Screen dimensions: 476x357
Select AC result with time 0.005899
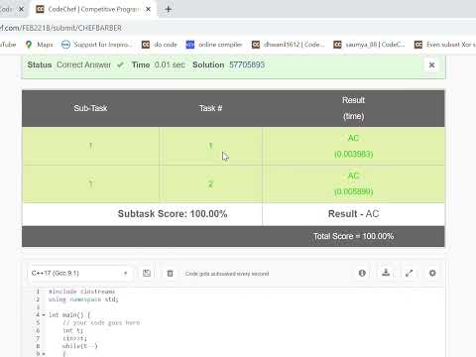click(x=353, y=183)
